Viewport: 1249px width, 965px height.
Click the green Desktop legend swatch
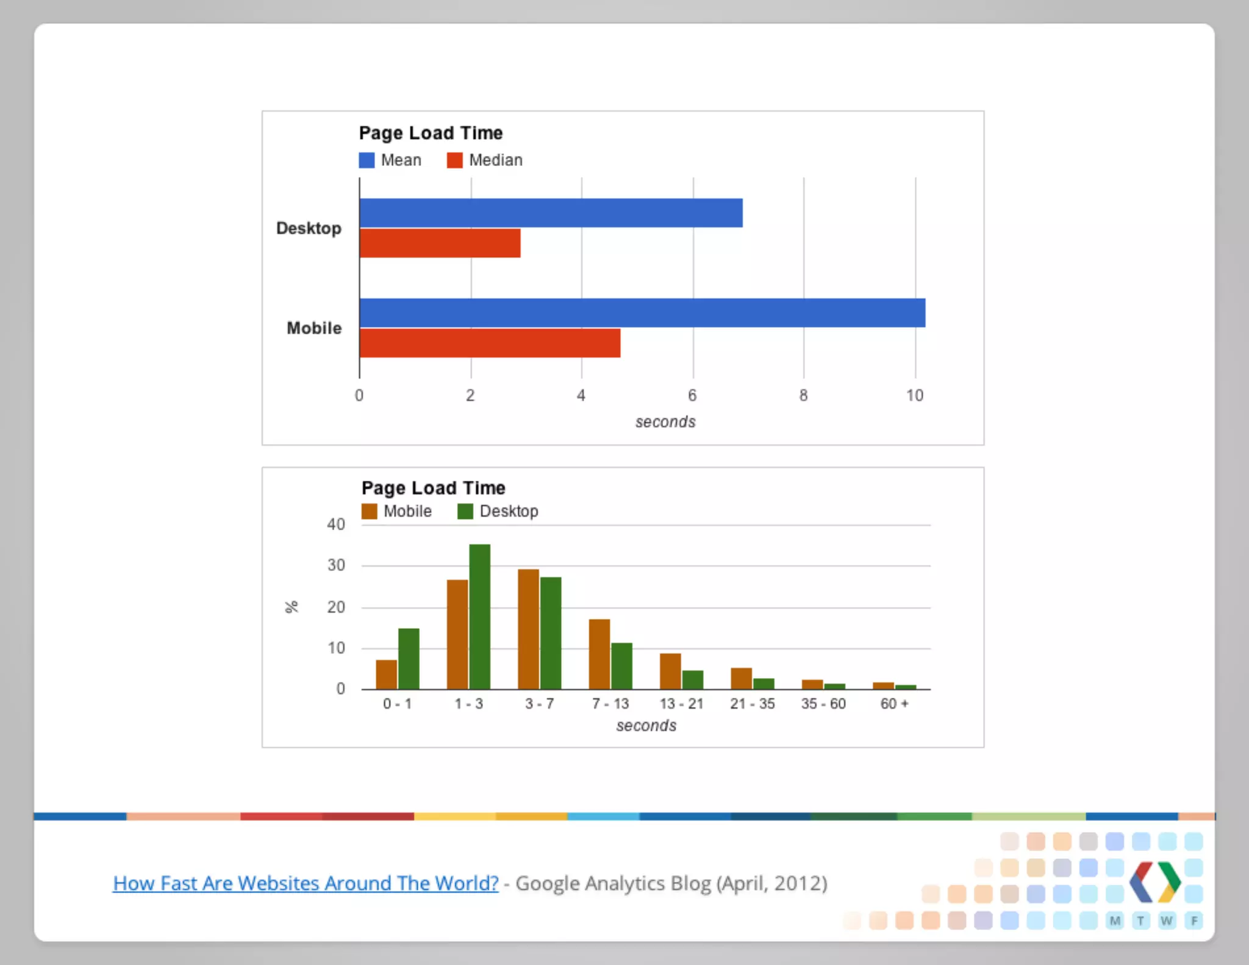[465, 511]
